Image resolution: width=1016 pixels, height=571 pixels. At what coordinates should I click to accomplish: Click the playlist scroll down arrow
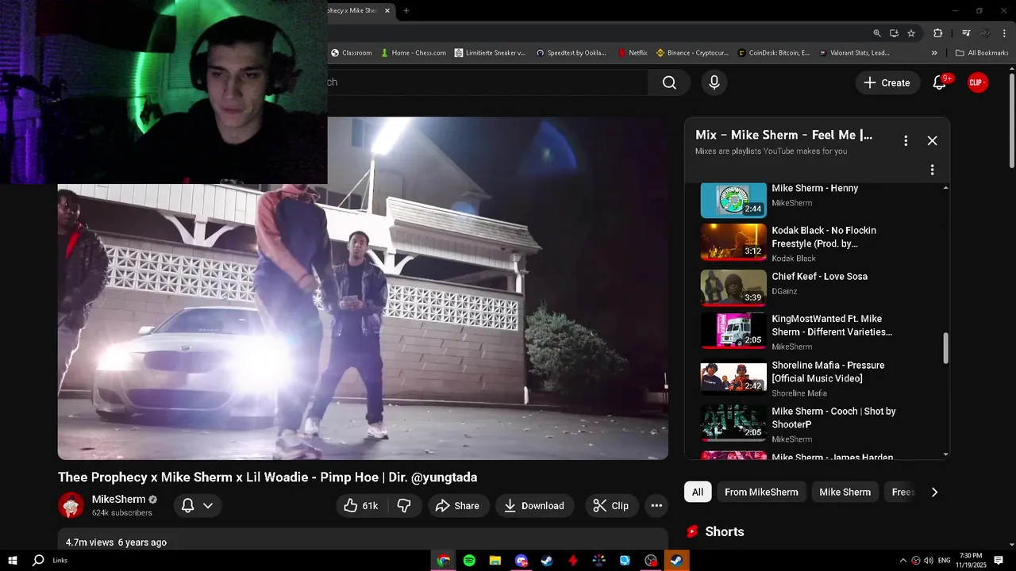click(x=945, y=454)
